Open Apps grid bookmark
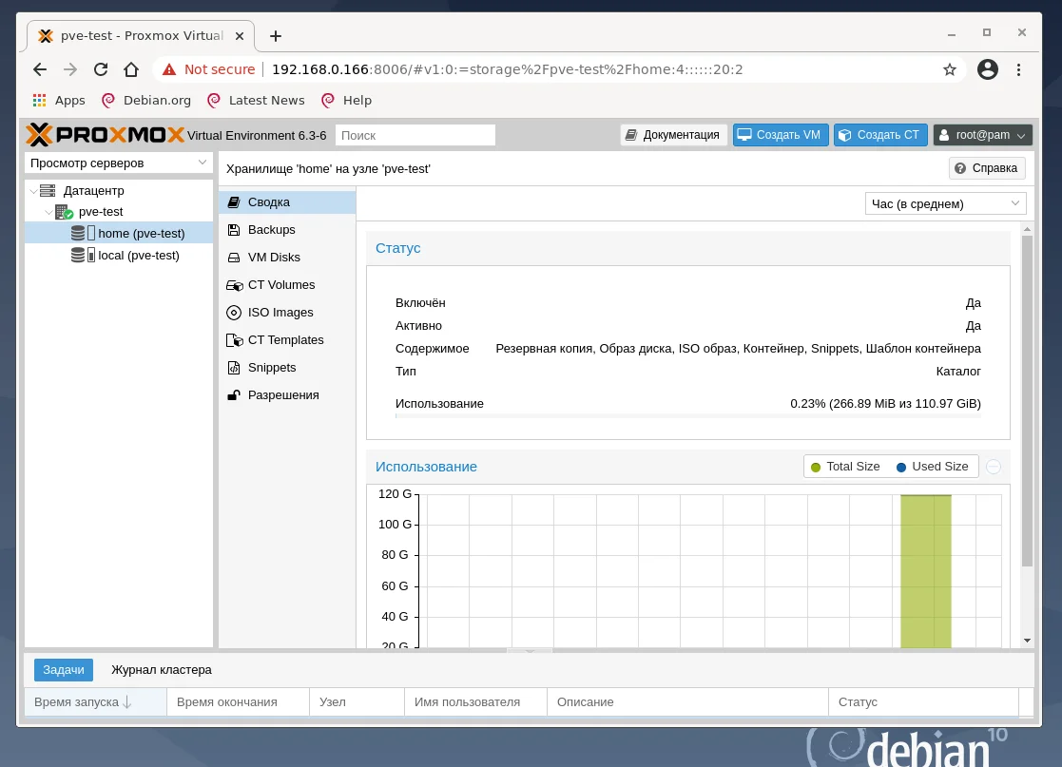1062x767 pixels. (x=59, y=100)
